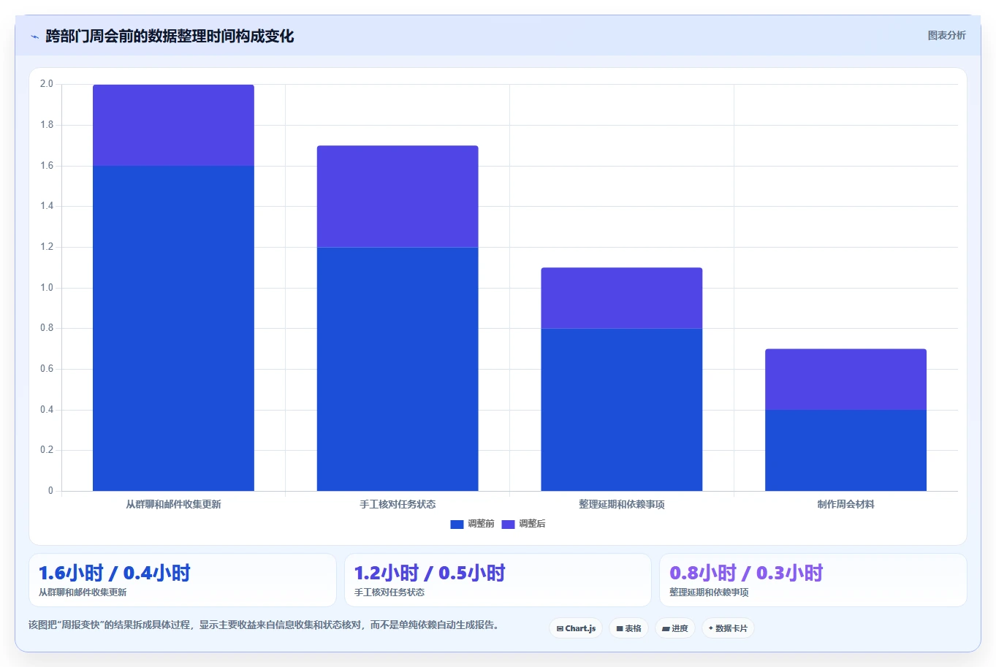996x667 pixels.
Task: Select the blue 调整前 bar for 制作周会材料
Action: pos(845,450)
